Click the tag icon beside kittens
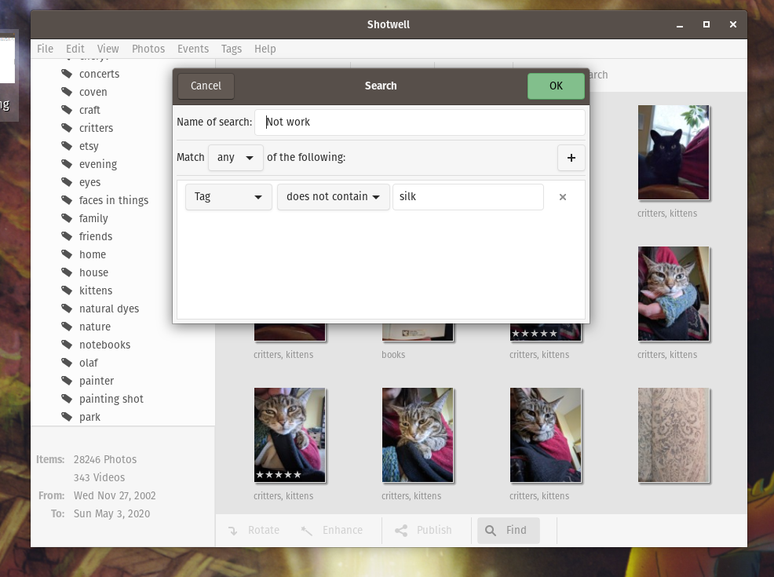Viewport: 774px width, 577px height. coord(67,290)
